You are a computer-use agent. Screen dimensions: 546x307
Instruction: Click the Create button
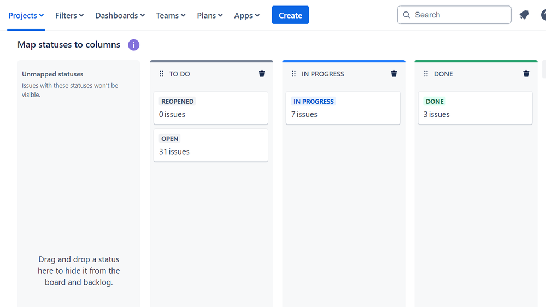[x=290, y=15]
